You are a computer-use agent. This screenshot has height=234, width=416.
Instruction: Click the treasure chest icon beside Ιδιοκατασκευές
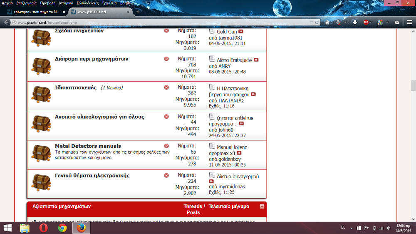pyautogui.click(x=41, y=95)
